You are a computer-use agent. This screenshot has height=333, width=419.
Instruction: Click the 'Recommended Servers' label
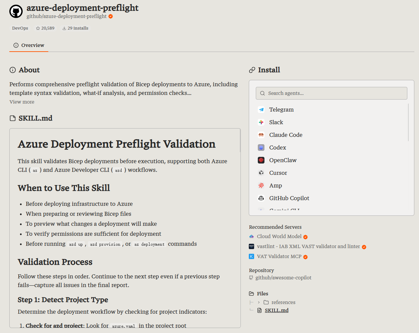point(275,227)
